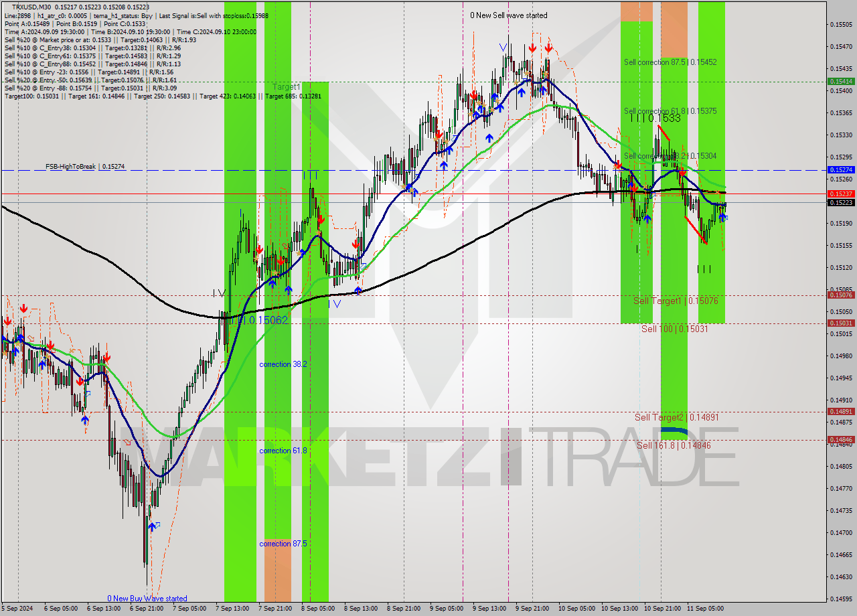857x616 pixels.
Task: Click the 'Sell correction 87.5 | 0.15452' label
Action: 670,62
